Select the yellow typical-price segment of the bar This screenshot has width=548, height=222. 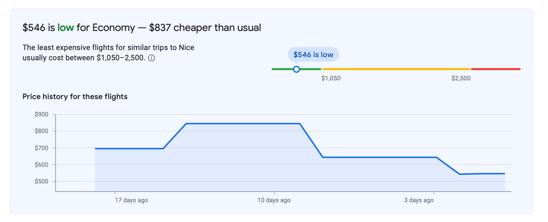(x=396, y=69)
